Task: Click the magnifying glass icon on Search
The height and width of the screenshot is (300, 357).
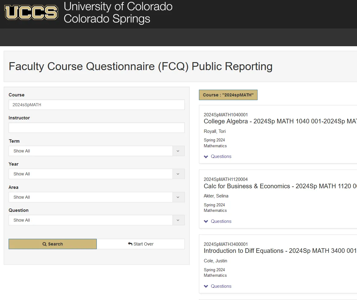Action: click(44, 244)
